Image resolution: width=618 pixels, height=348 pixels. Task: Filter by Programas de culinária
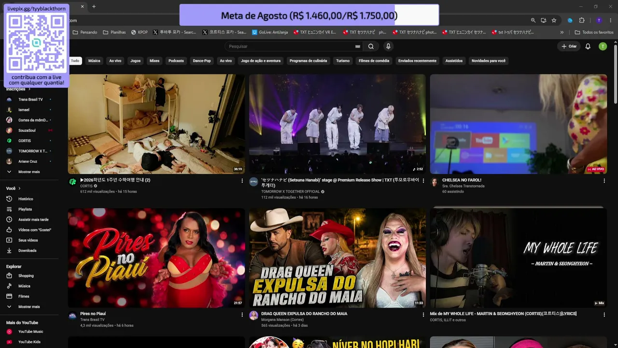pyautogui.click(x=308, y=61)
